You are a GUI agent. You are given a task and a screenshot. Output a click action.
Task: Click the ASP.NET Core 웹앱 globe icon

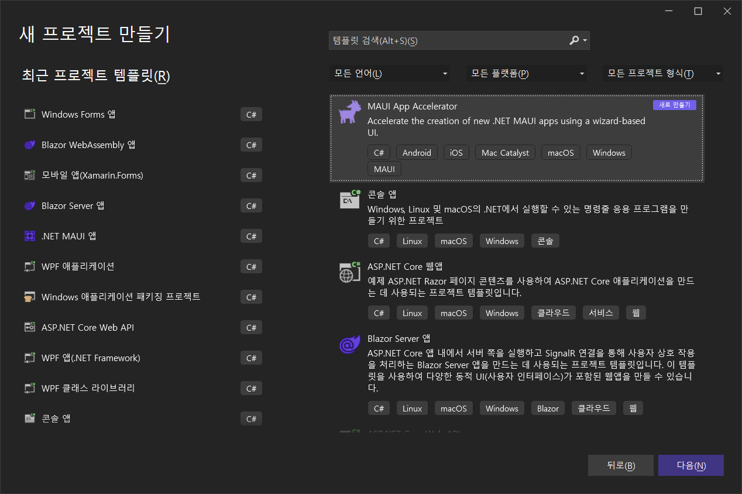click(x=350, y=272)
